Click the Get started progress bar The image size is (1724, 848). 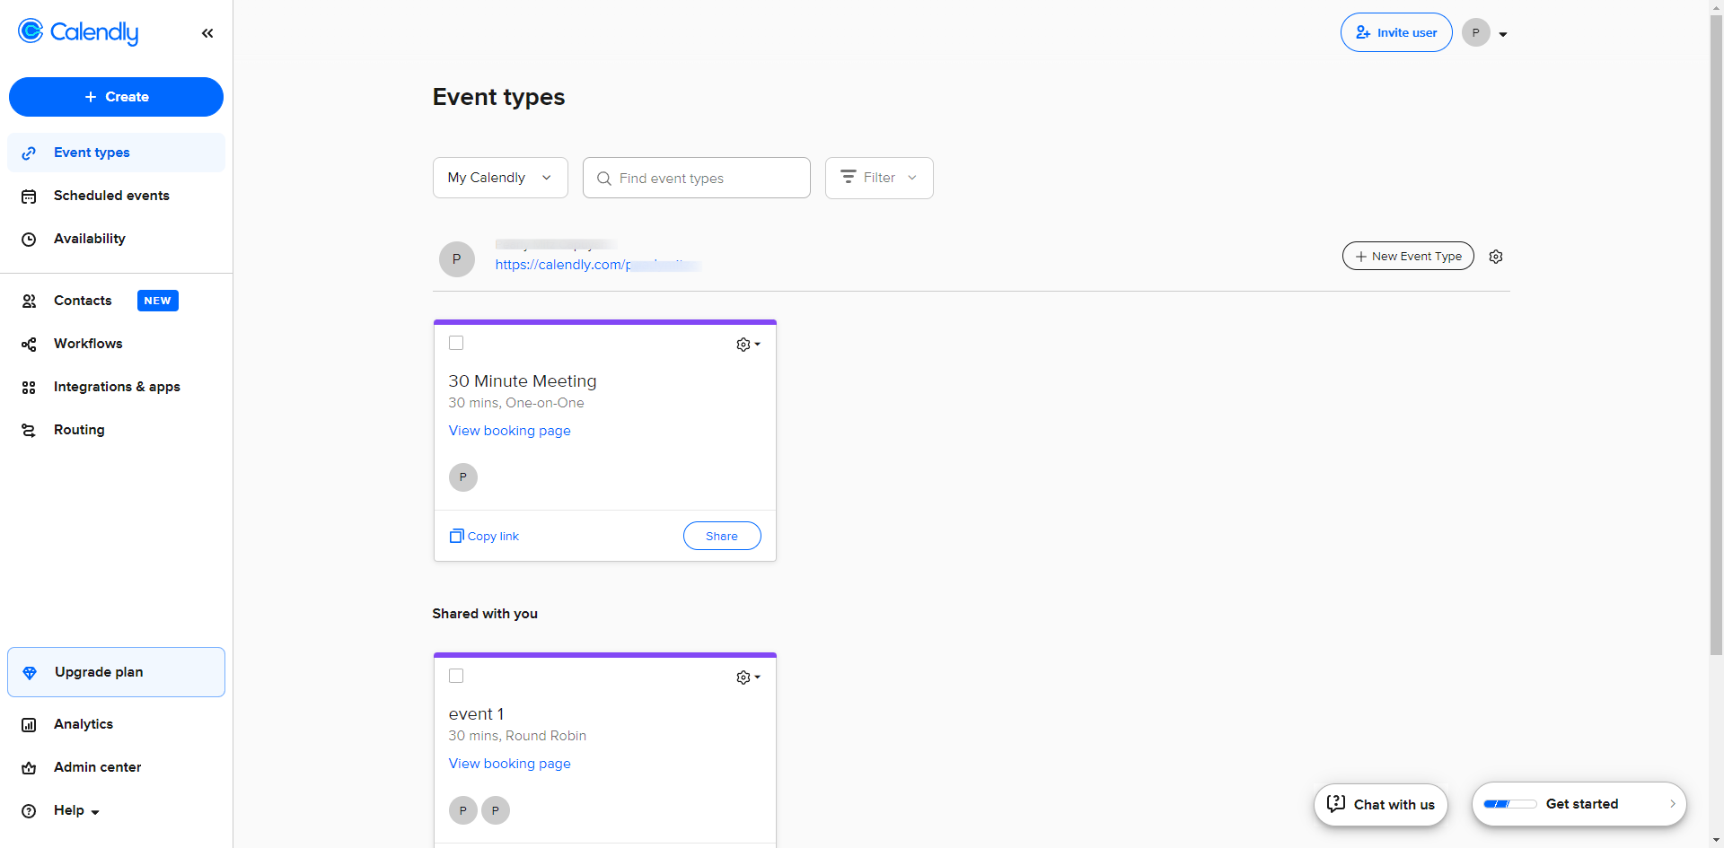[1510, 804]
